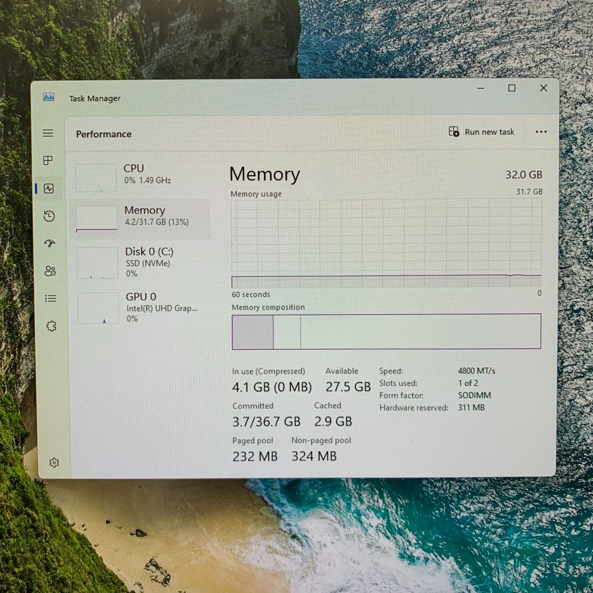Screen dimensions: 593x593
Task: Select the Performance page icon
Action: pyautogui.click(x=49, y=189)
